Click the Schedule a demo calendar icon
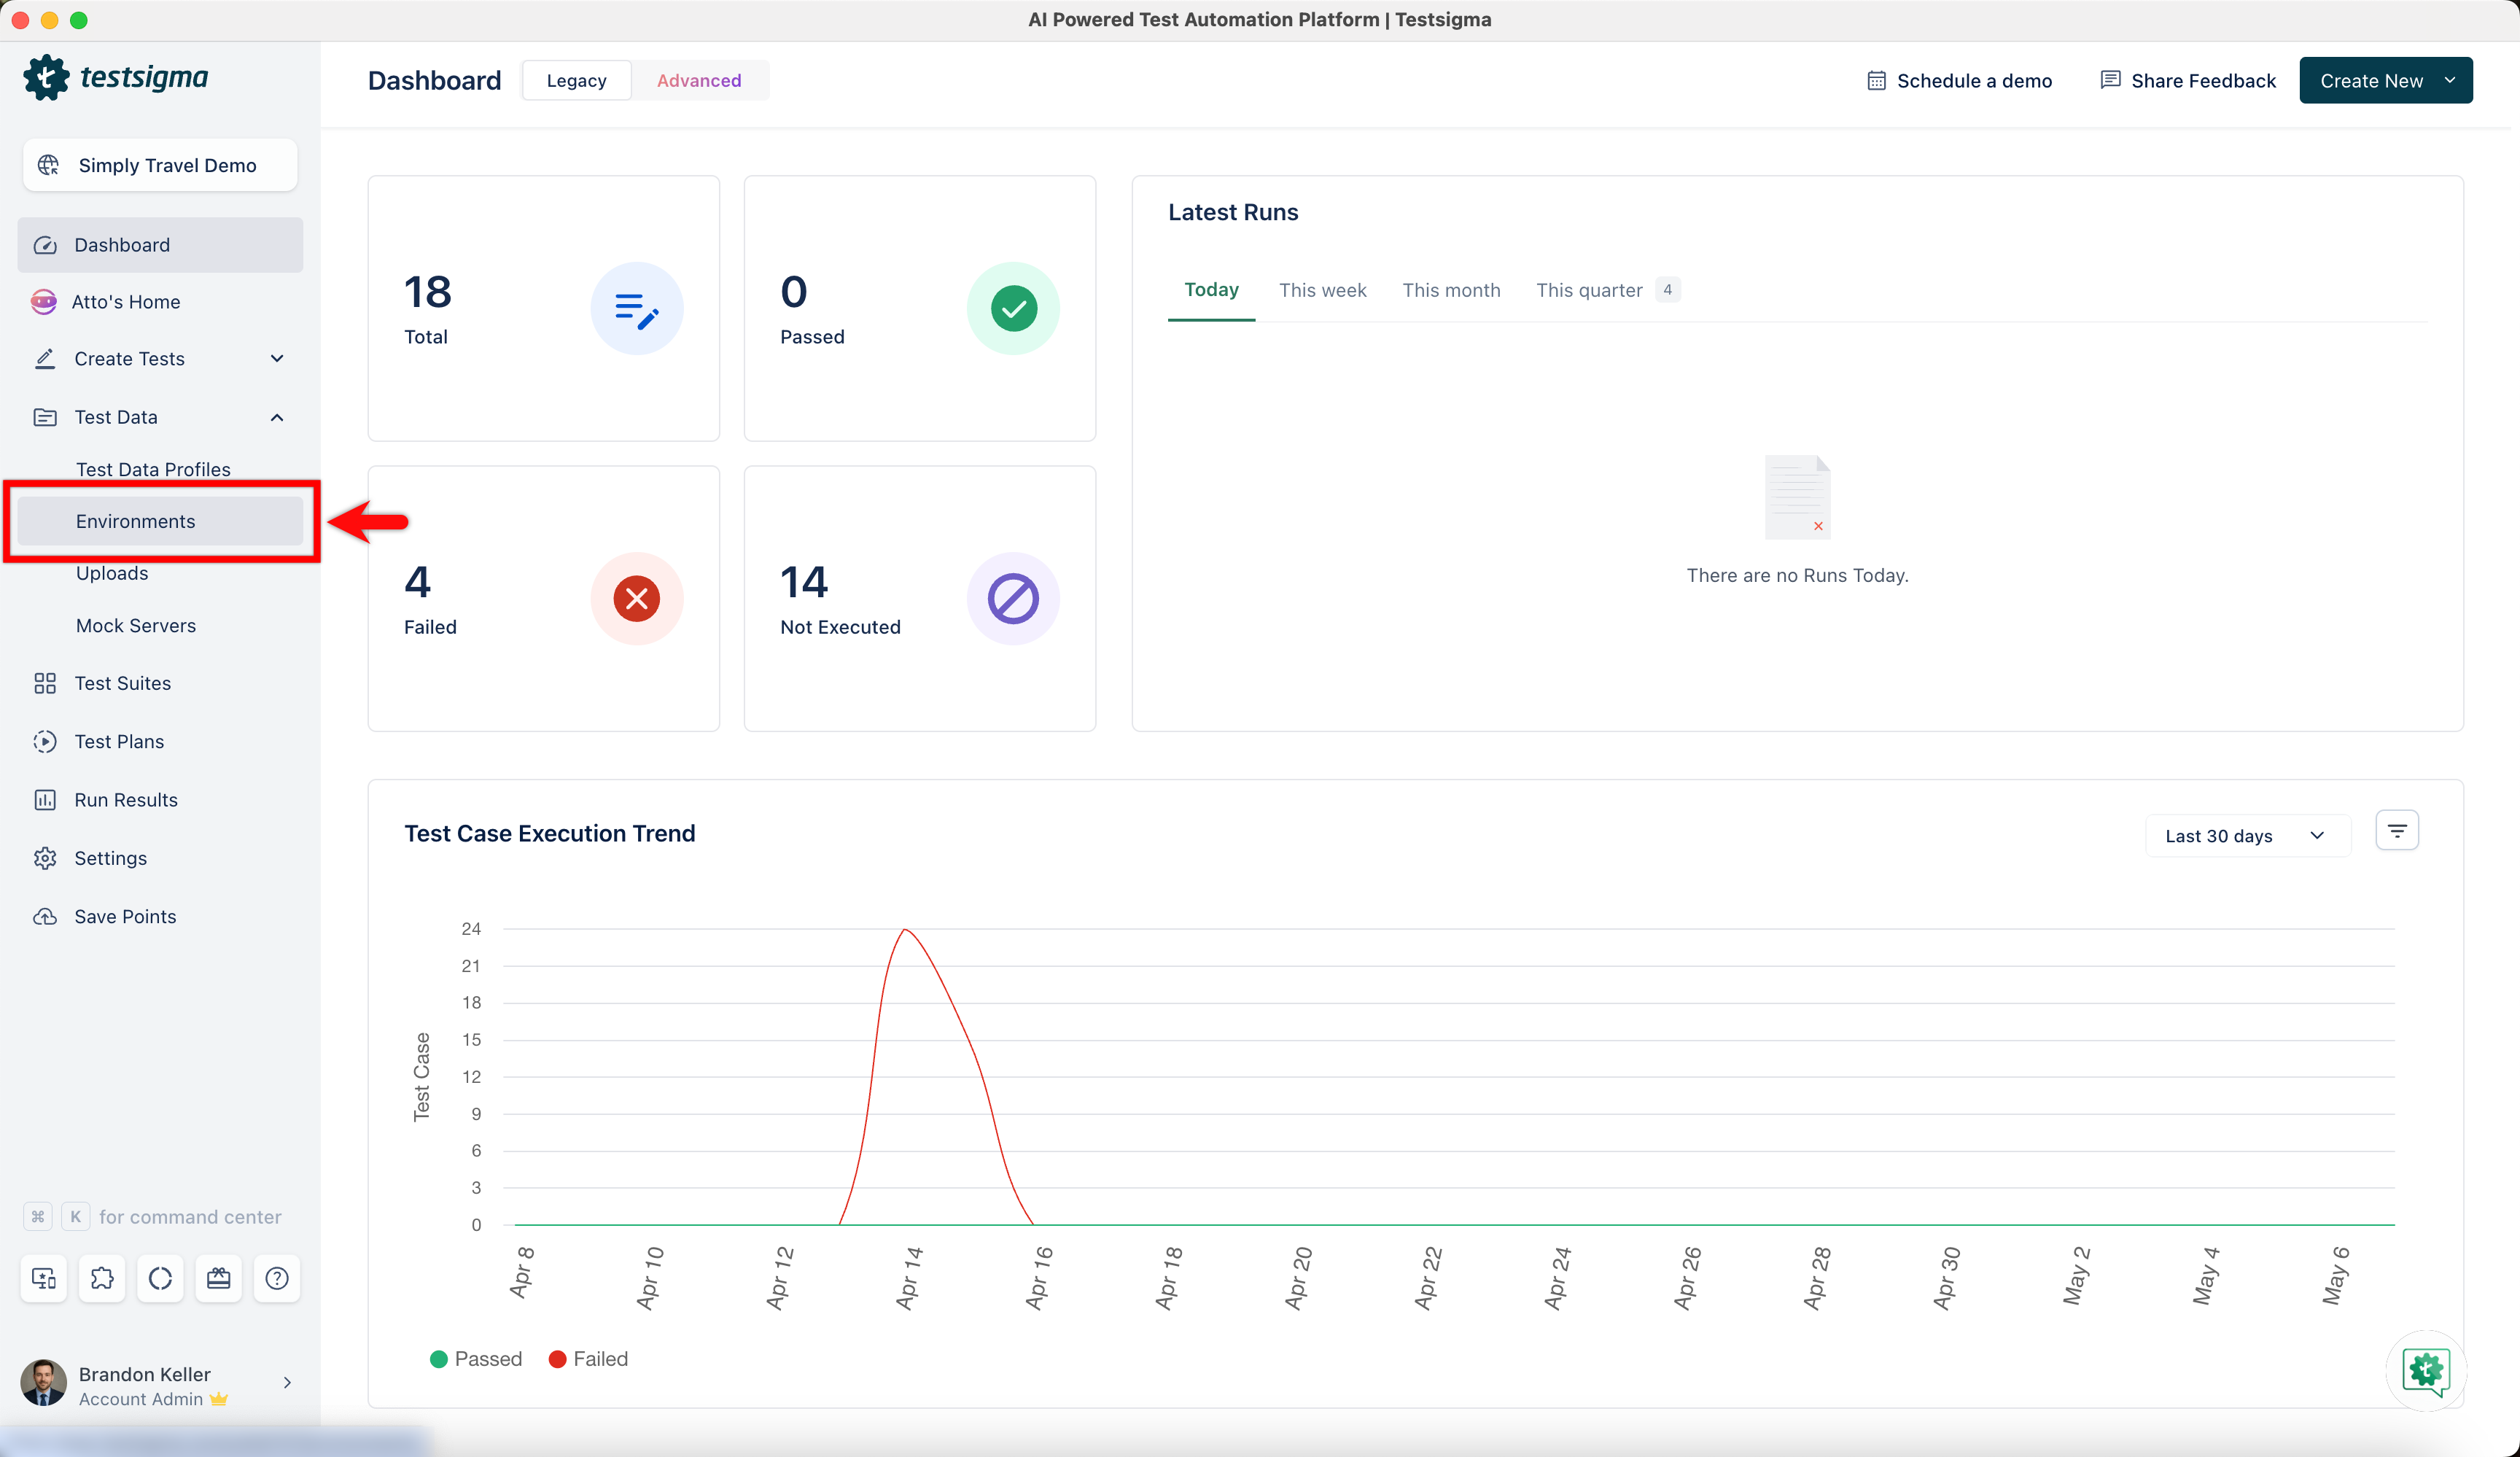Screen dimensions: 2520x1457 1877,81
